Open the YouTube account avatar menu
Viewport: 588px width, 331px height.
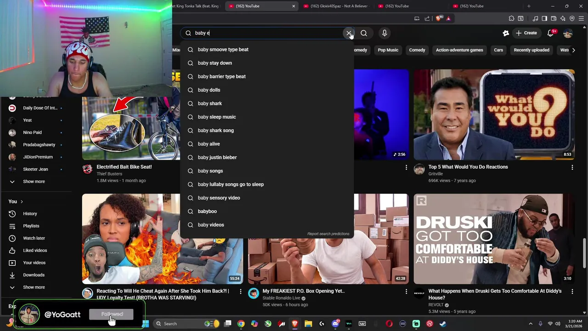(x=568, y=33)
